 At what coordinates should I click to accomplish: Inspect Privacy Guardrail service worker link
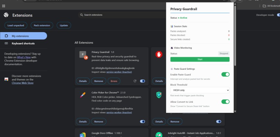tap(119, 72)
